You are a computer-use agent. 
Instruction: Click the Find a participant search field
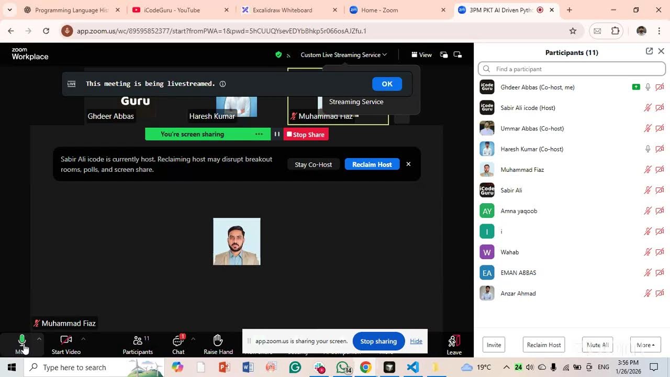pyautogui.click(x=572, y=69)
